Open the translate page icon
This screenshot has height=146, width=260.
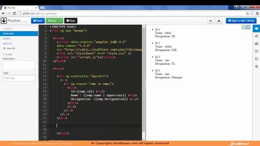click(247, 13)
